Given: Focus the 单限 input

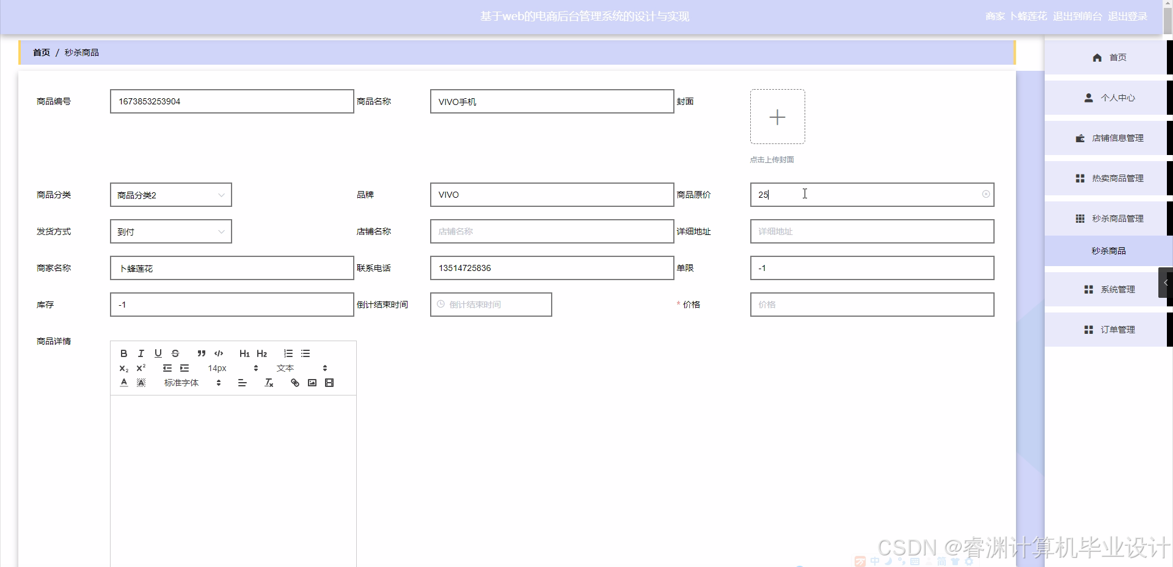Looking at the screenshot, I should click(872, 268).
